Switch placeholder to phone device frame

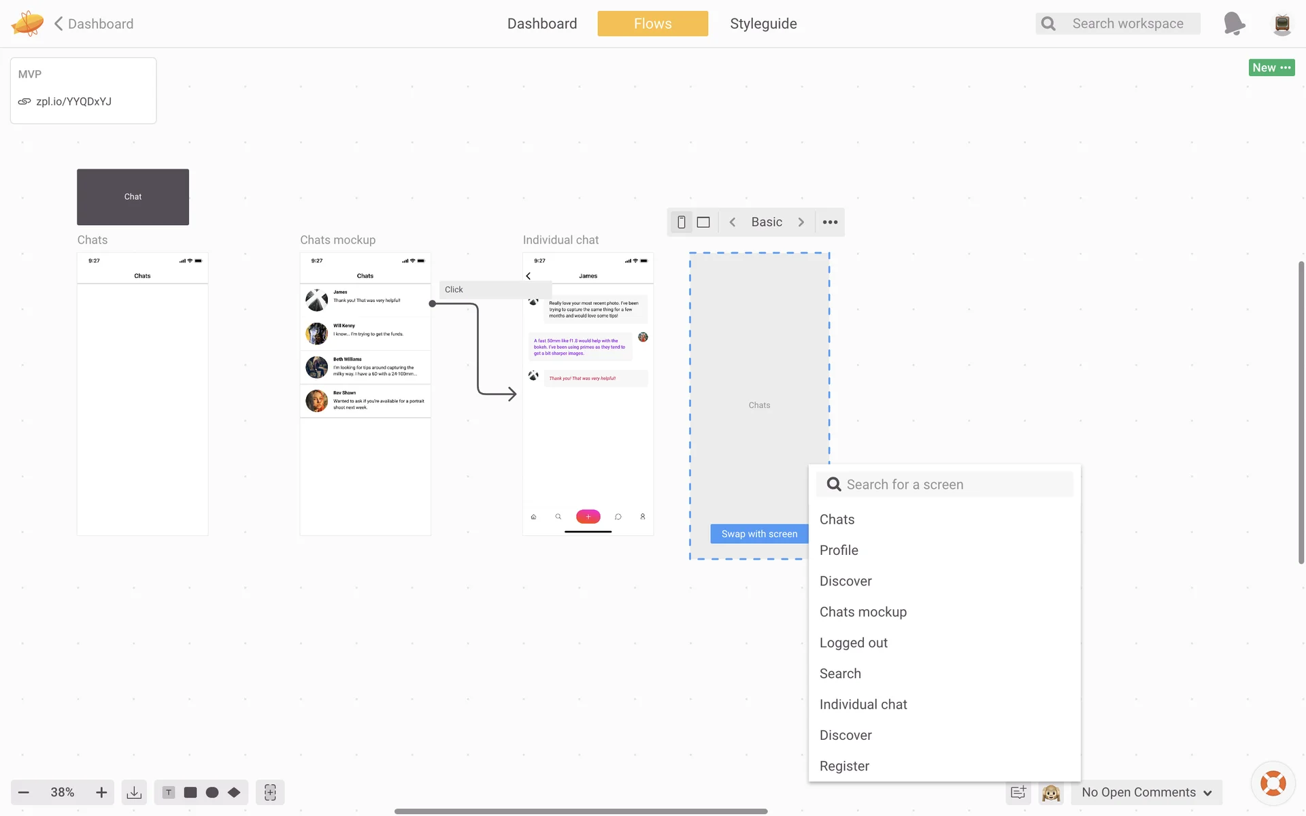[x=681, y=222]
